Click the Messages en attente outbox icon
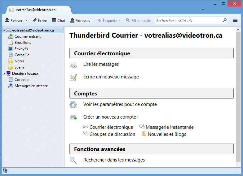This screenshot has width=243, height=176. click(x=11, y=86)
